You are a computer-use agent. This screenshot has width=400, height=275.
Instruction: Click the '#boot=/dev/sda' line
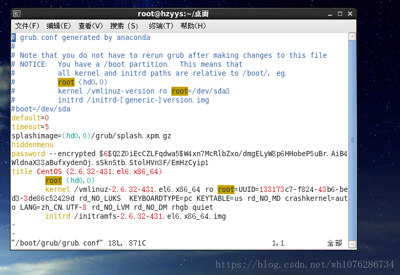[x=41, y=109]
